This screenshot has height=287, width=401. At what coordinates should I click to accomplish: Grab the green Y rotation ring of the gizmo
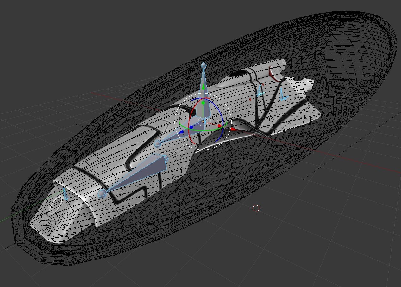pos(203,130)
